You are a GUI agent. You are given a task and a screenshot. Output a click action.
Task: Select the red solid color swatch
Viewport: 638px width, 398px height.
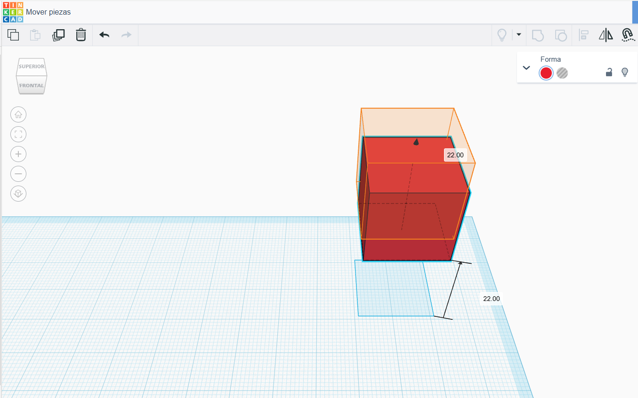point(546,73)
